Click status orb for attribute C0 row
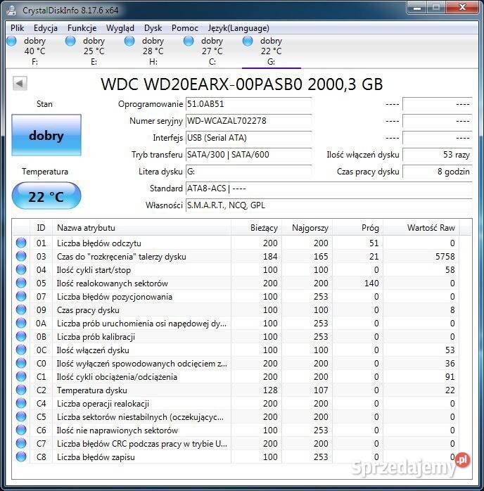The width and height of the screenshot is (484, 491). click(21, 363)
